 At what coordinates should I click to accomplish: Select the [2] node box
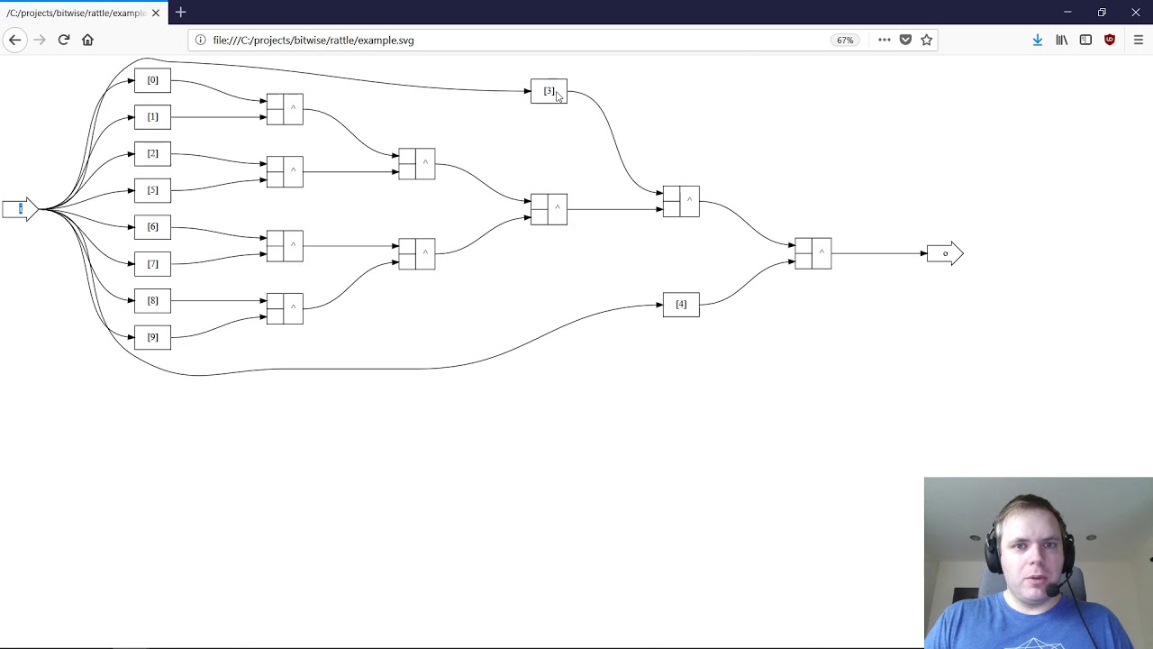[152, 154]
